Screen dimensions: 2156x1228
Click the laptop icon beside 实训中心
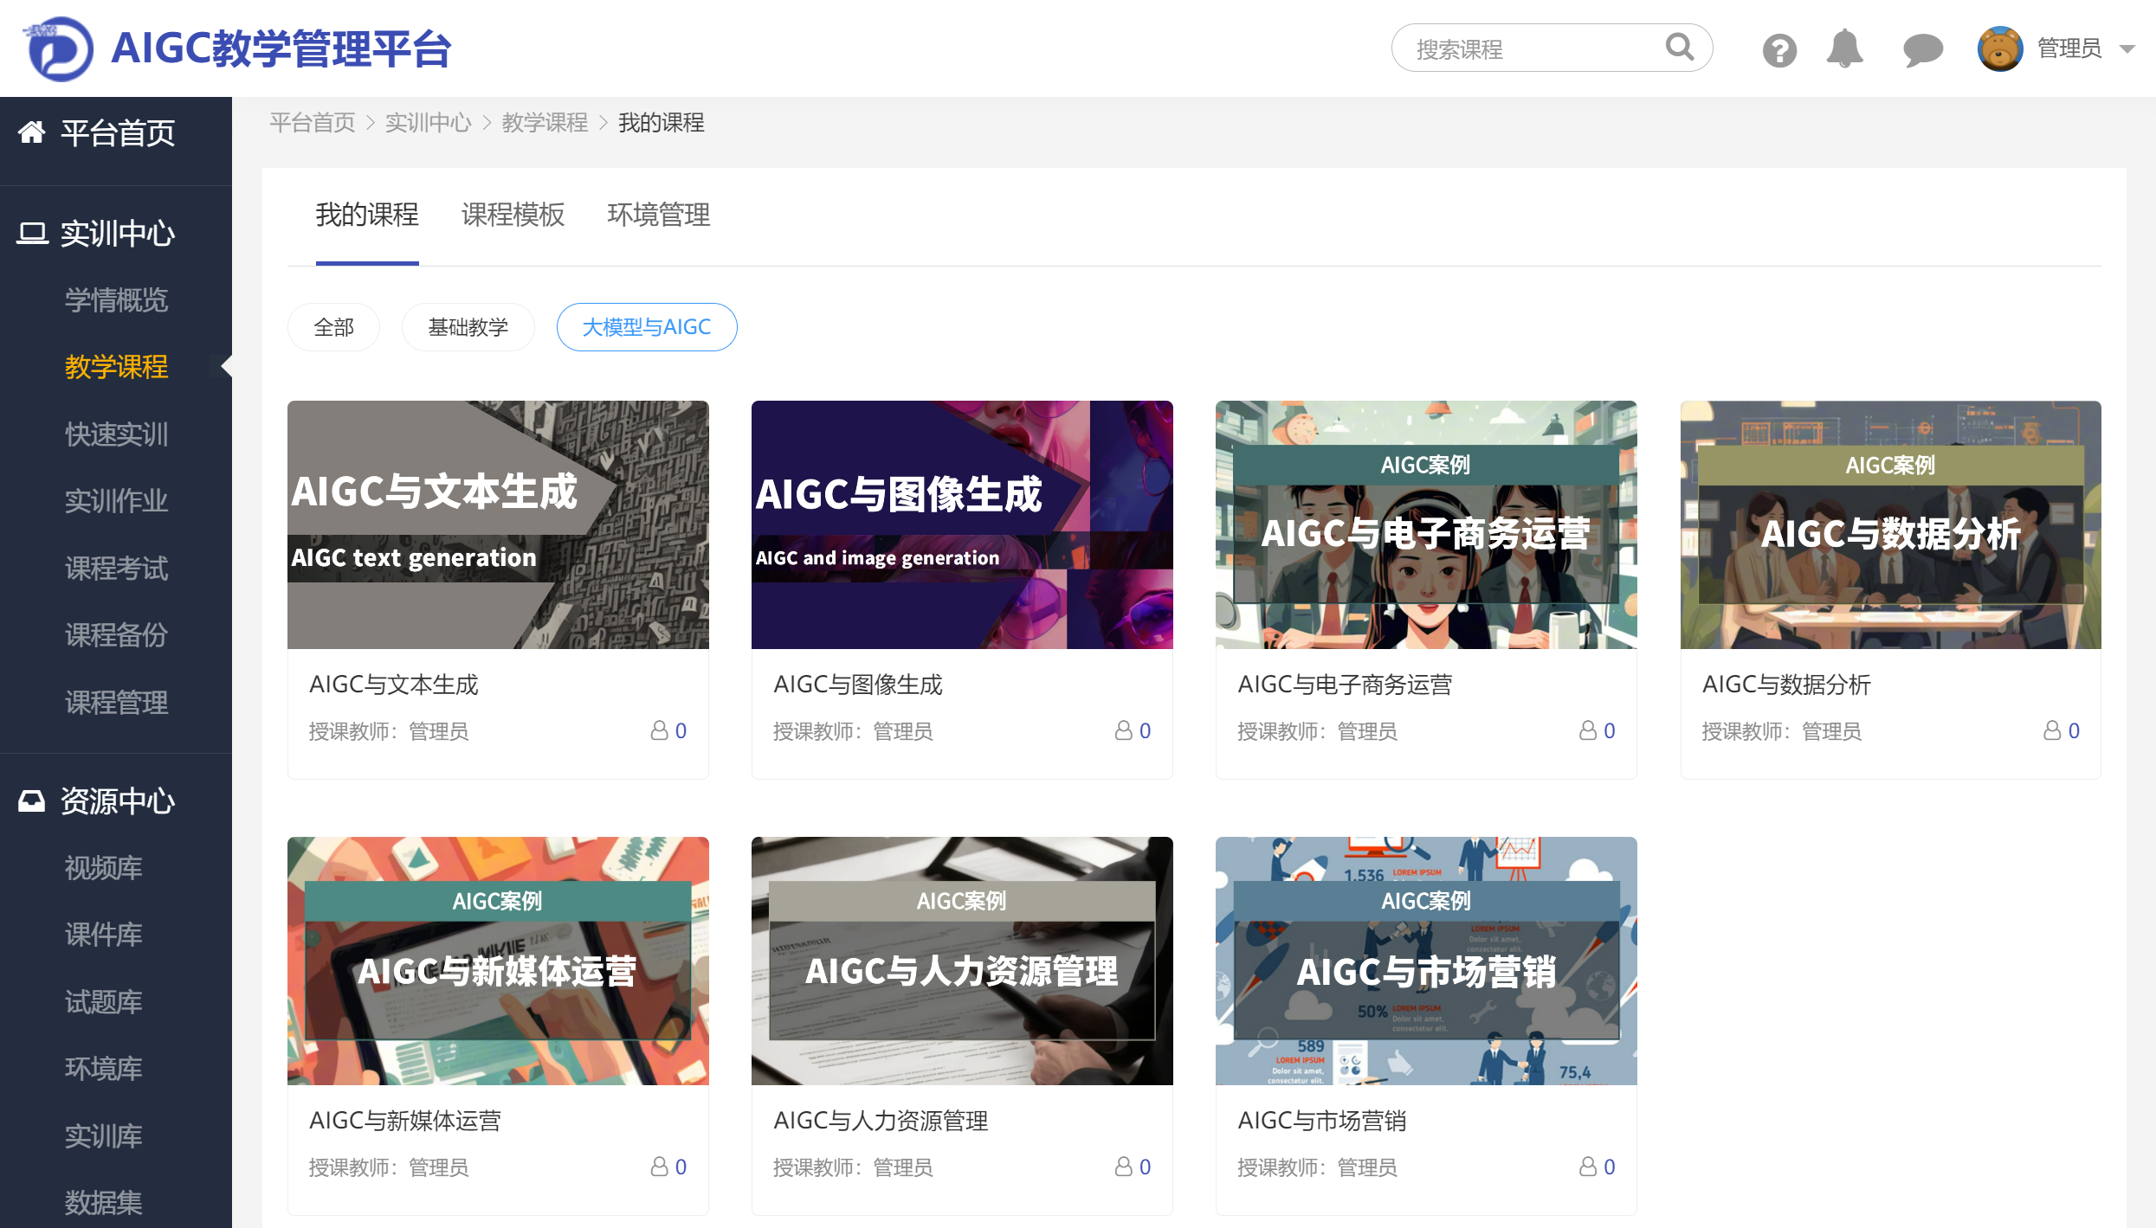[x=32, y=233]
